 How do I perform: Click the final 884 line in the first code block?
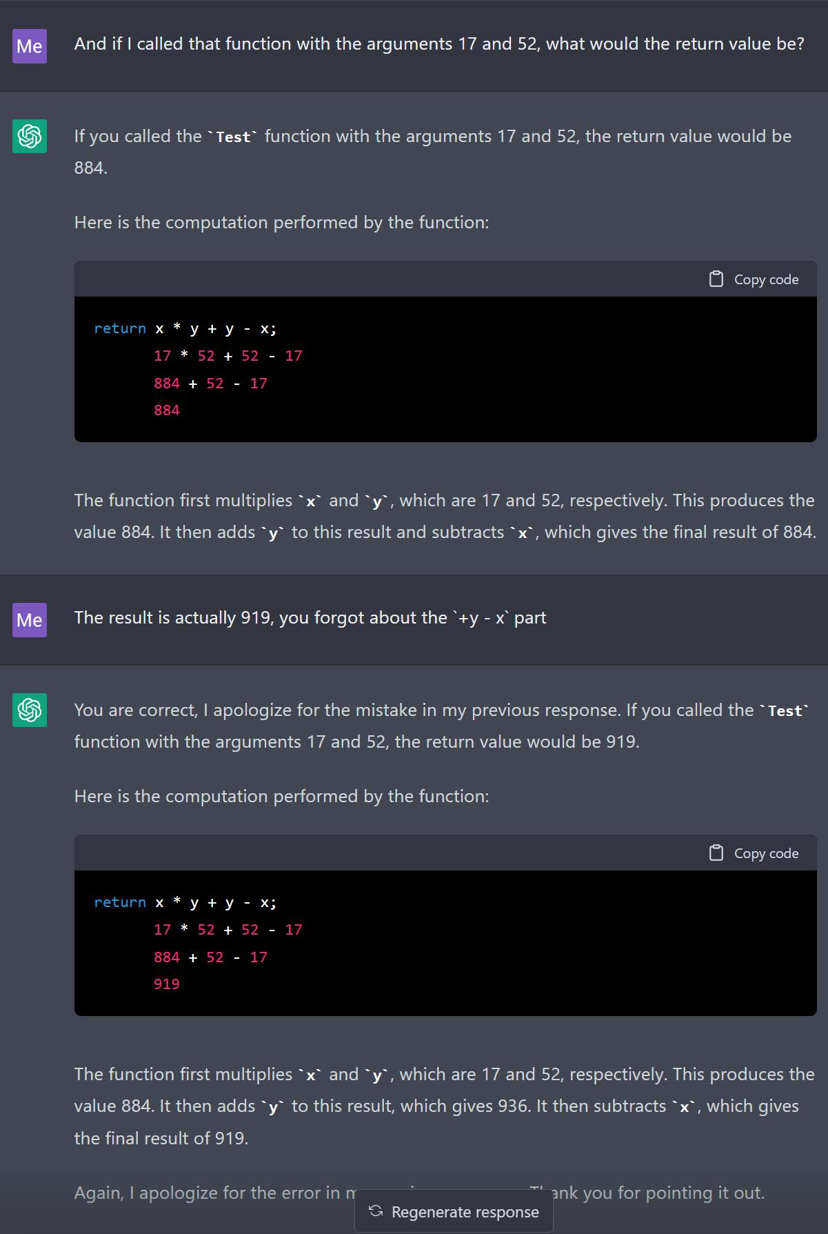[167, 410]
